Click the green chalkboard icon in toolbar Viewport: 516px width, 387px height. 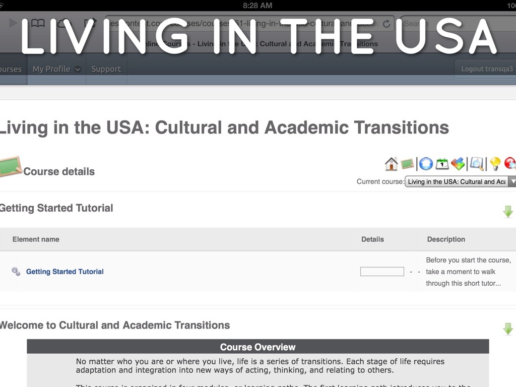click(408, 164)
